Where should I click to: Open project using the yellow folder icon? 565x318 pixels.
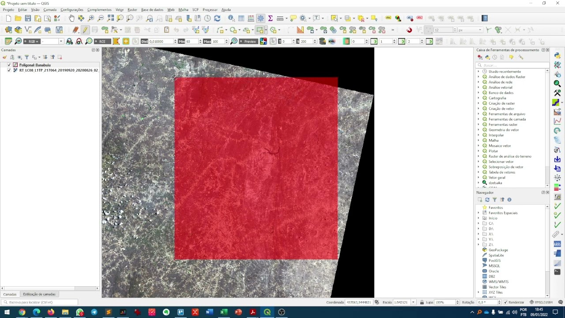(x=18, y=18)
